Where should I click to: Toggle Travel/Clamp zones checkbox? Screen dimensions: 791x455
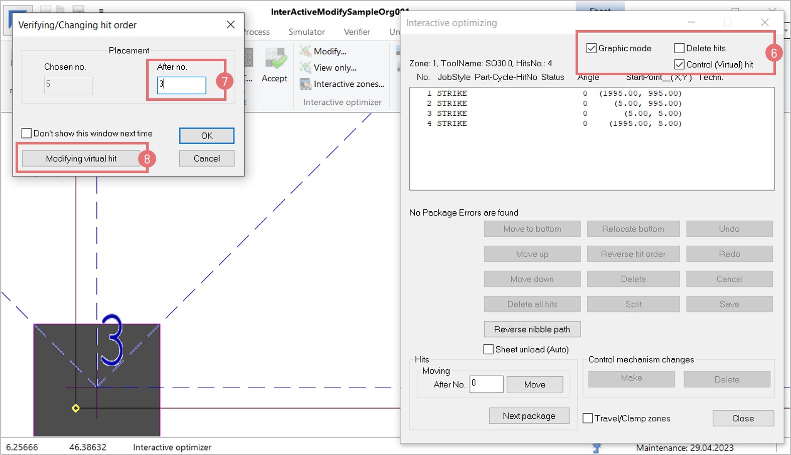pyautogui.click(x=588, y=418)
